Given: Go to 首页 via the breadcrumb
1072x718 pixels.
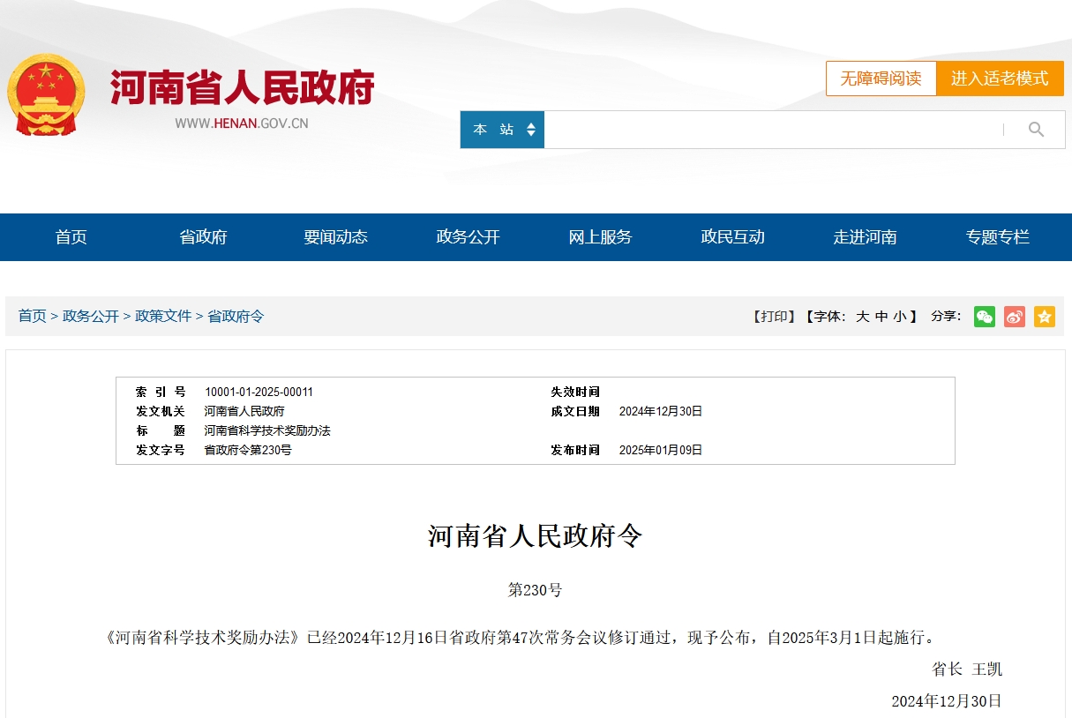Looking at the screenshot, I should click(x=32, y=316).
